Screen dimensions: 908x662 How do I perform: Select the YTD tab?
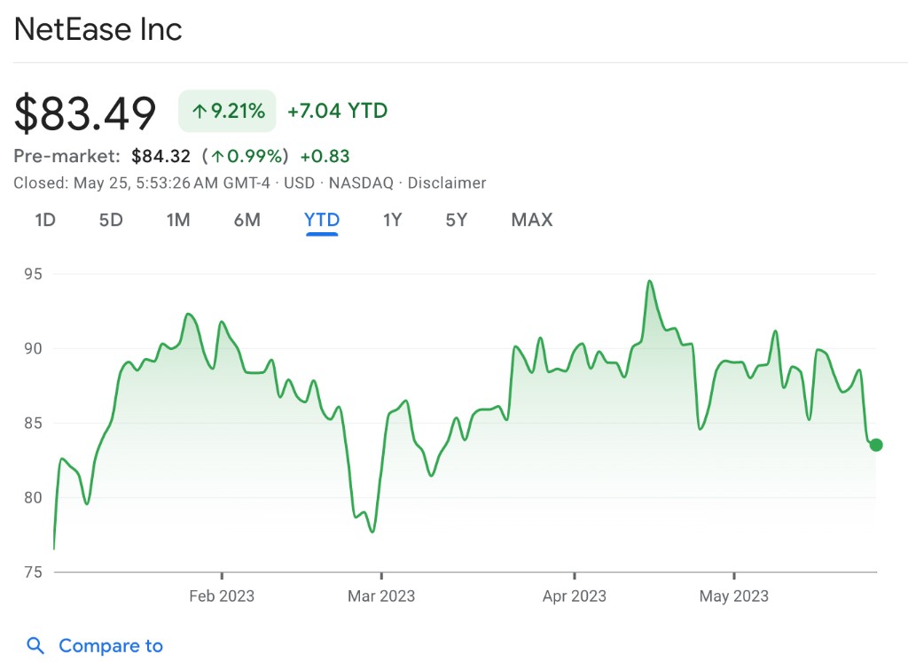(x=322, y=220)
